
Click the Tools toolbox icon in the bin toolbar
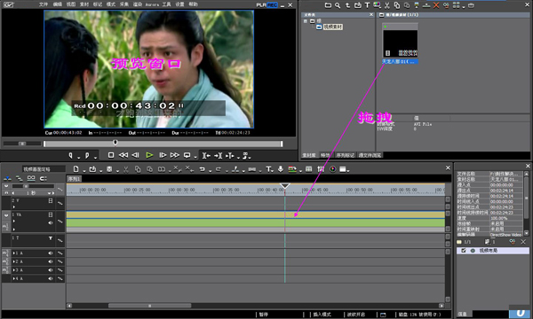471,5
